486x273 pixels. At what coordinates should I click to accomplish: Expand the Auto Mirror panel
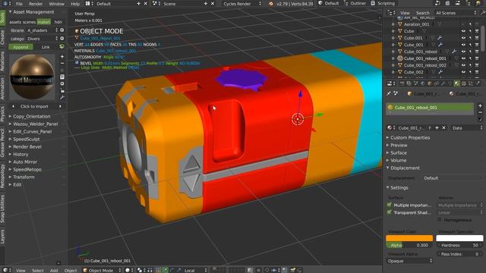pyautogui.click(x=25, y=162)
